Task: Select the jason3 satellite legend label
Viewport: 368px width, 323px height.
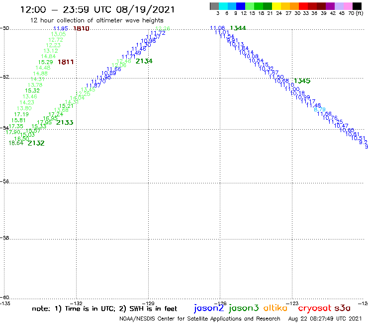Action: [244, 308]
